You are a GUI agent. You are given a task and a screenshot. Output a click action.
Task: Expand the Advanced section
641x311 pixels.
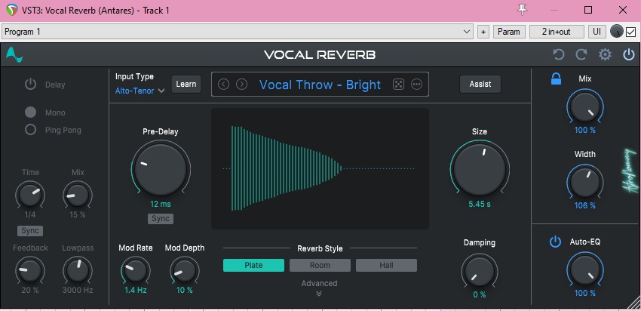319,288
